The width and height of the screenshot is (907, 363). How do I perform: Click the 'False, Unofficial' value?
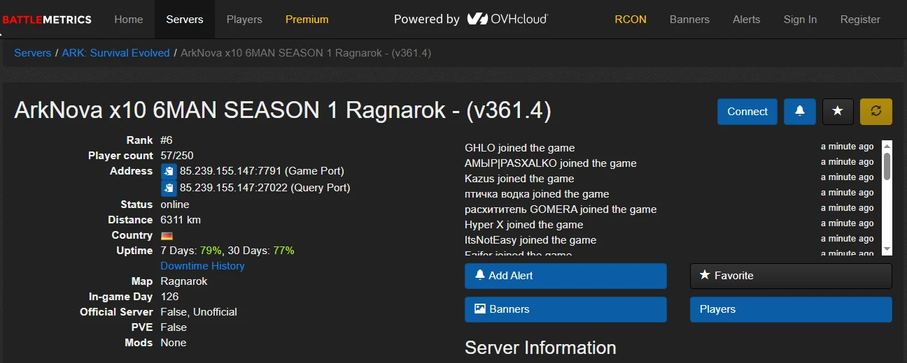[199, 312]
